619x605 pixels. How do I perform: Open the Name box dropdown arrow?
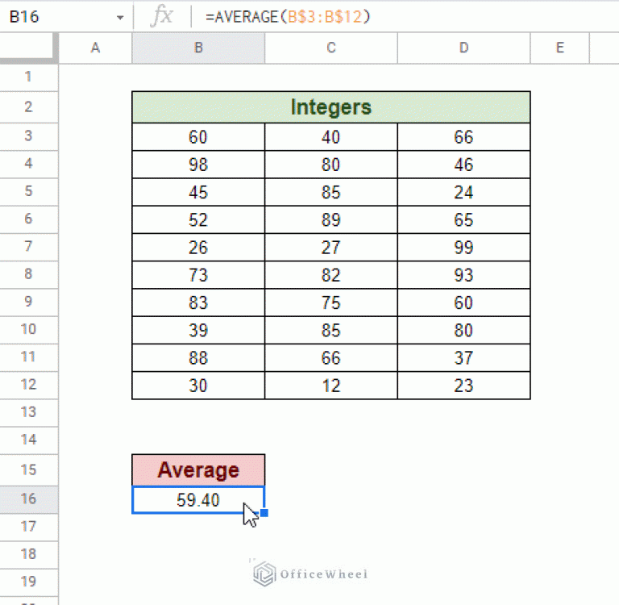(x=120, y=18)
